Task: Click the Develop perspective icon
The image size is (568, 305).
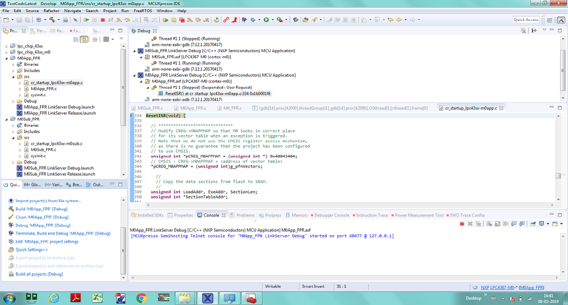Action: tap(561, 20)
